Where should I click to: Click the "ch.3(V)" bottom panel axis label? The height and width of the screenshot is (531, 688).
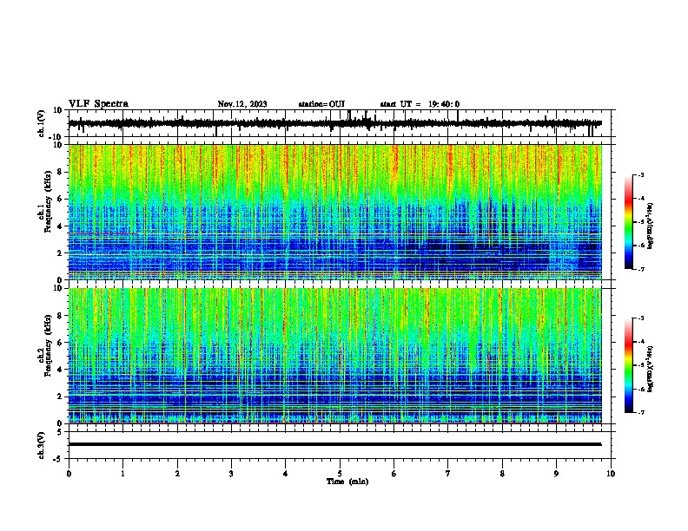41,445
